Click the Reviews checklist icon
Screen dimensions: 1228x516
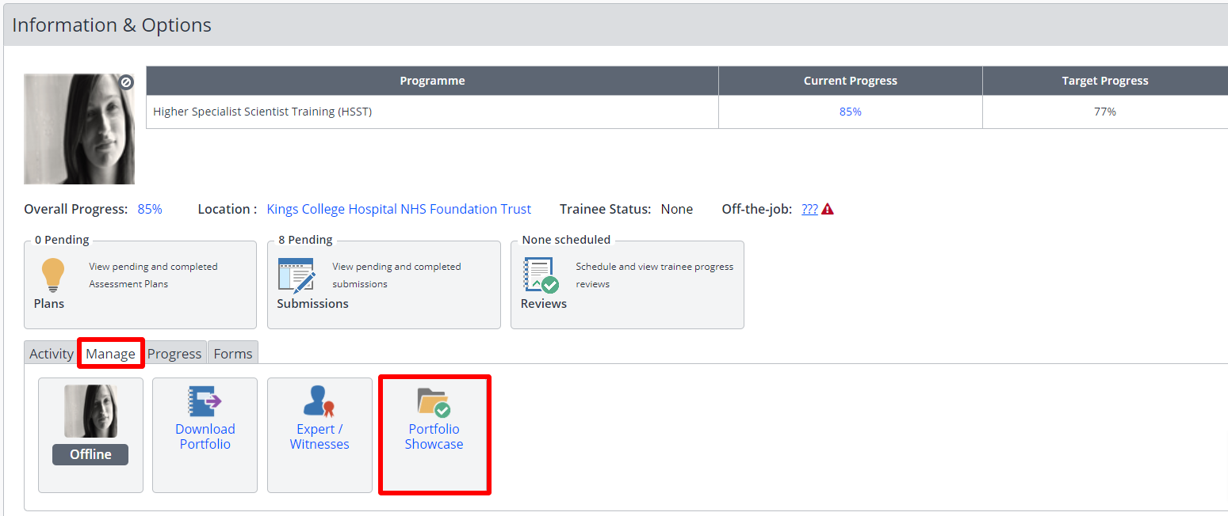[x=541, y=275]
